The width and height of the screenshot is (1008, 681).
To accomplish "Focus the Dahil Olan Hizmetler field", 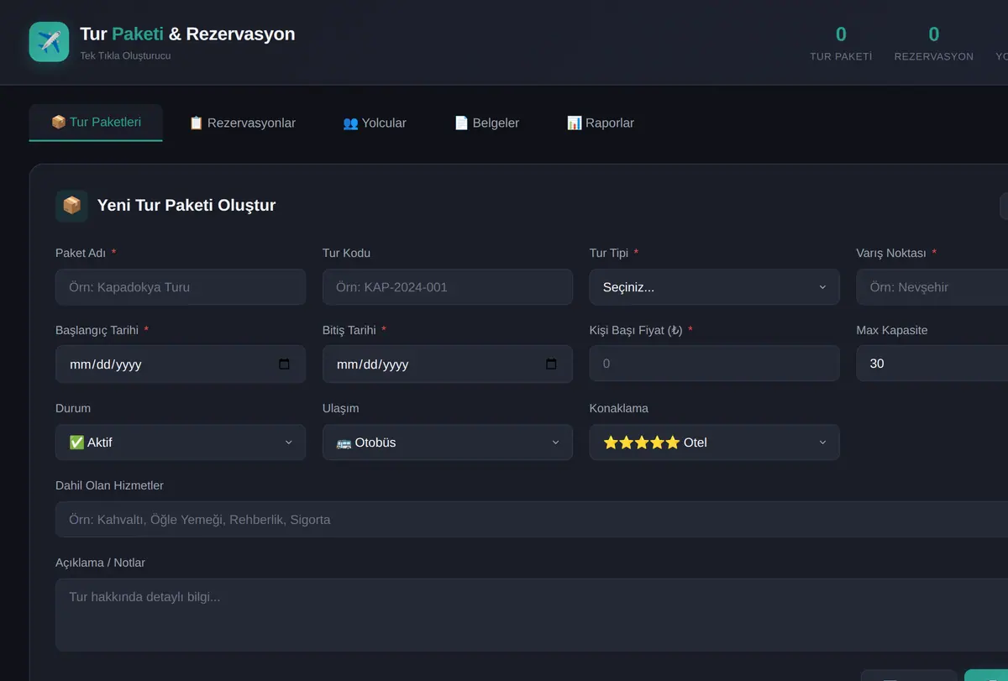I will click(532, 520).
